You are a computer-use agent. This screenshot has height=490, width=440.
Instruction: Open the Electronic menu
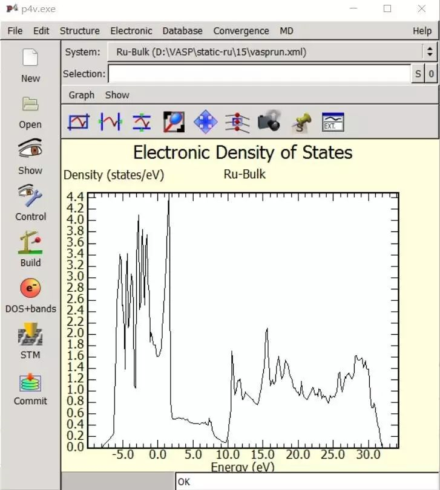coord(131,31)
